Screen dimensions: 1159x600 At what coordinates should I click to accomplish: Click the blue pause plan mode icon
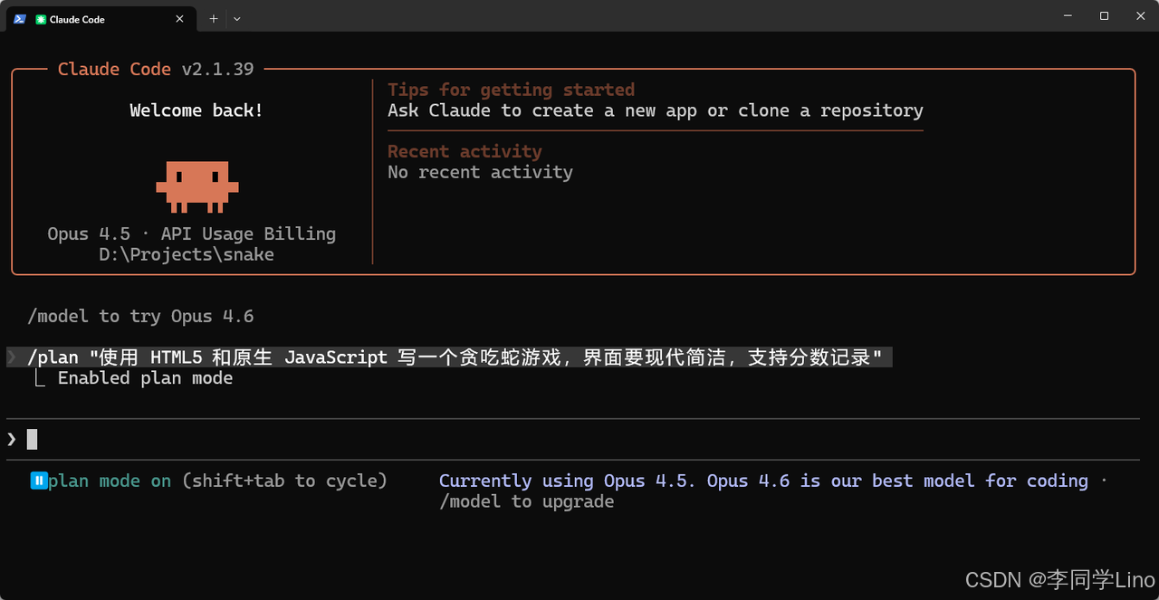(x=39, y=481)
